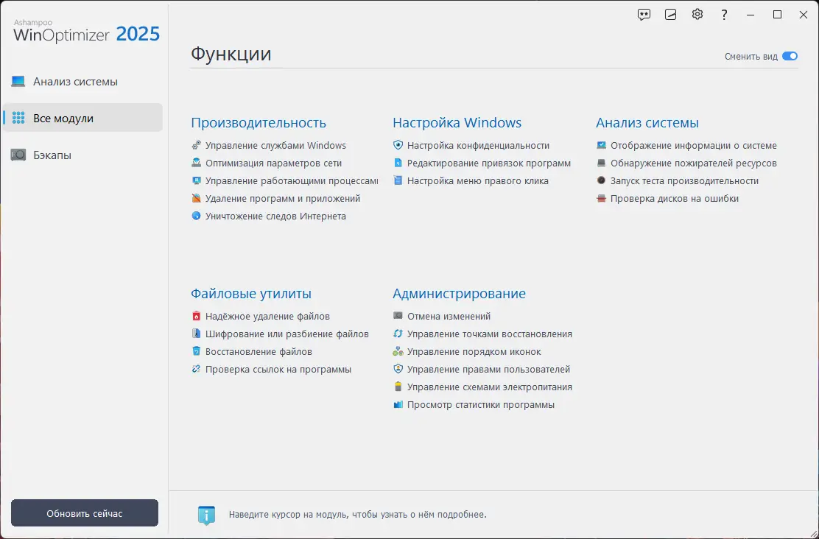Click the notes icon in the title bar
819x539 pixels.
[670, 14]
